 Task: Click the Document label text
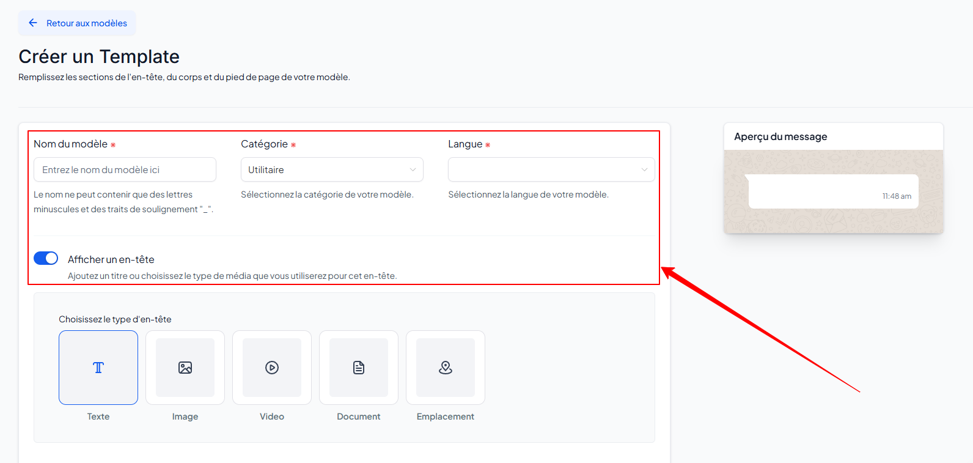pos(359,417)
